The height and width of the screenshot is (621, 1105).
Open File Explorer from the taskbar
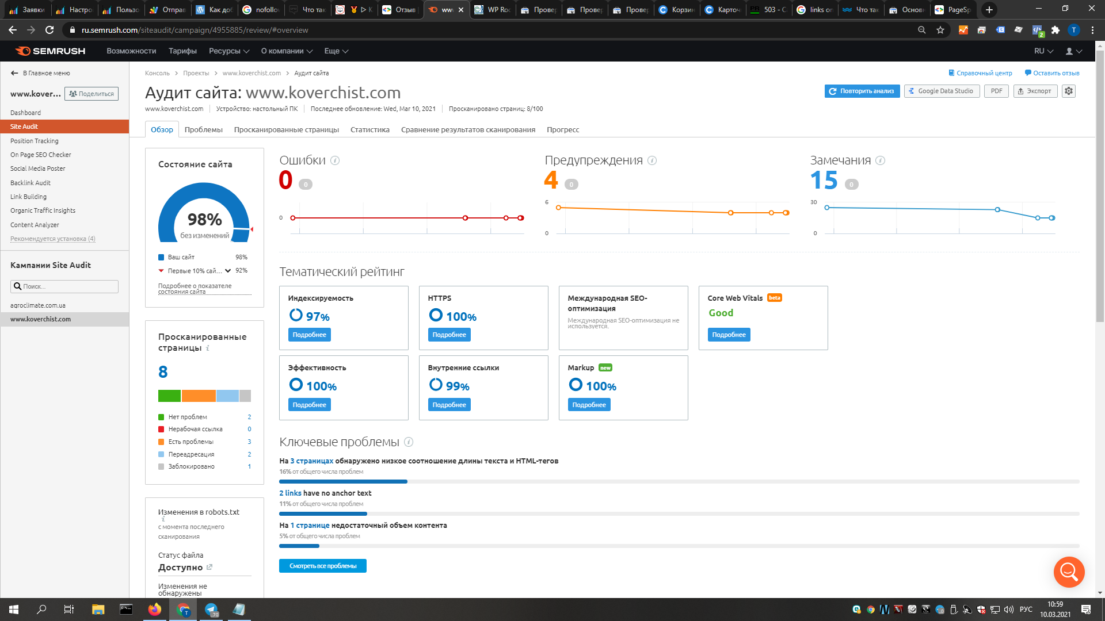tap(98, 609)
